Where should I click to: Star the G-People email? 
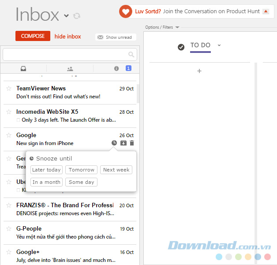coord(9,229)
